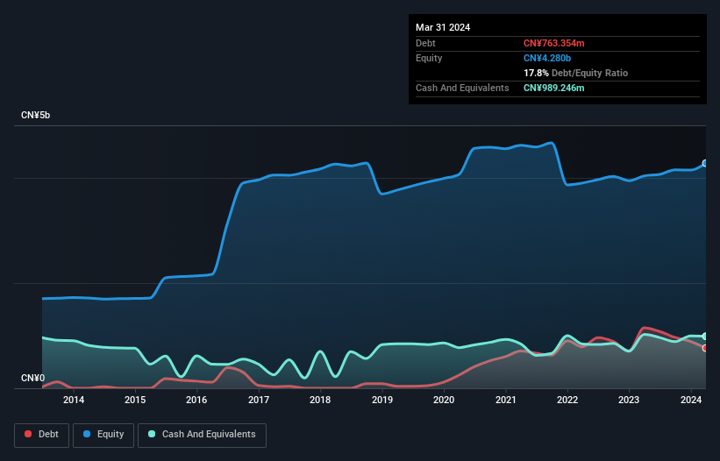720x461 pixels.
Task: Select the 2016 x-axis label
Action: click(x=196, y=401)
